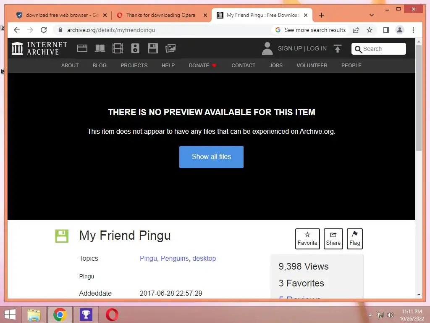Click the 9,398 Views text
This screenshot has width=430, height=323.
pyautogui.click(x=303, y=266)
